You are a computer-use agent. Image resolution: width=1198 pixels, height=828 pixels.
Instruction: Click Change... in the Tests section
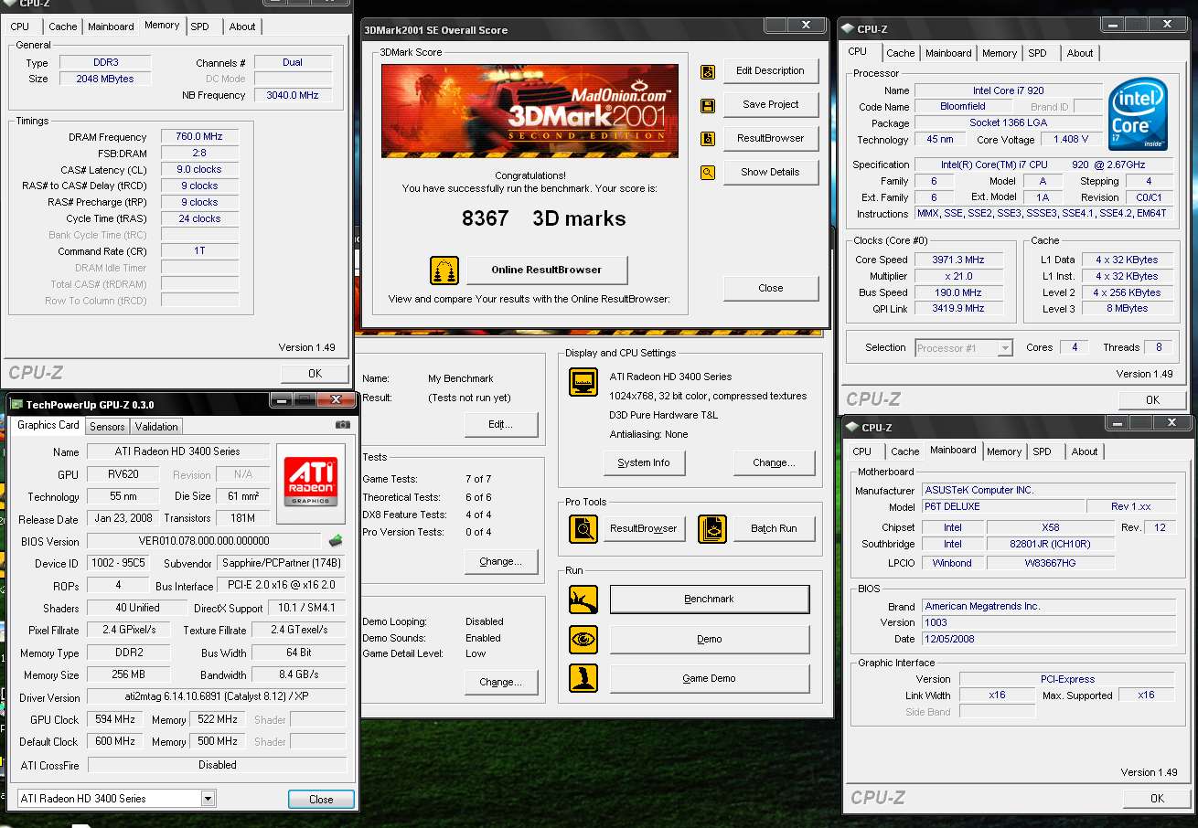(500, 562)
